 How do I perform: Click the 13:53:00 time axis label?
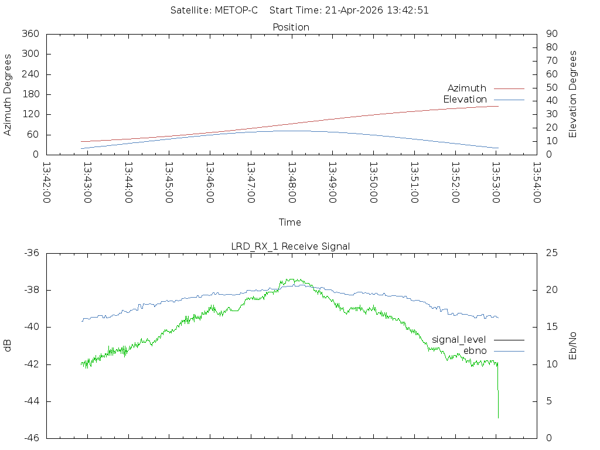[496, 183]
